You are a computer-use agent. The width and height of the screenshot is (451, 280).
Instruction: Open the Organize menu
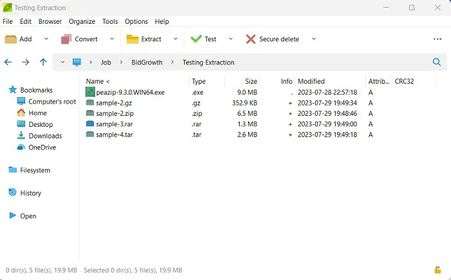coord(82,21)
